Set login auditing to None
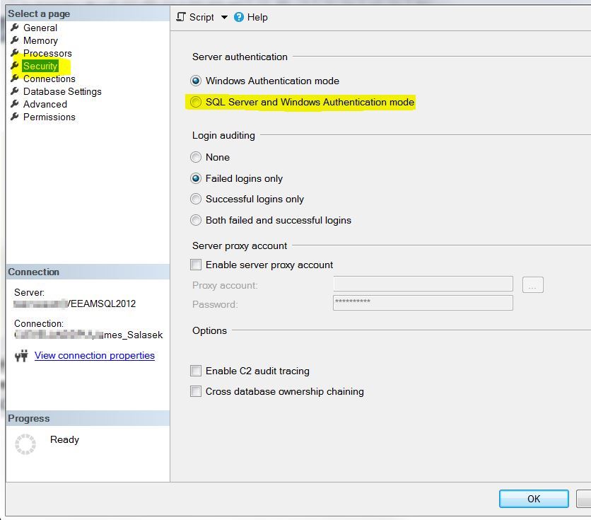The width and height of the screenshot is (591, 520). pyautogui.click(x=196, y=158)
